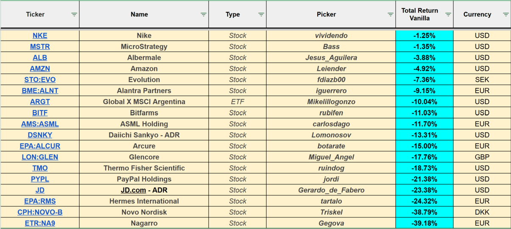
Task: Select the -39.18% return cell
Action: click(424, 223)
